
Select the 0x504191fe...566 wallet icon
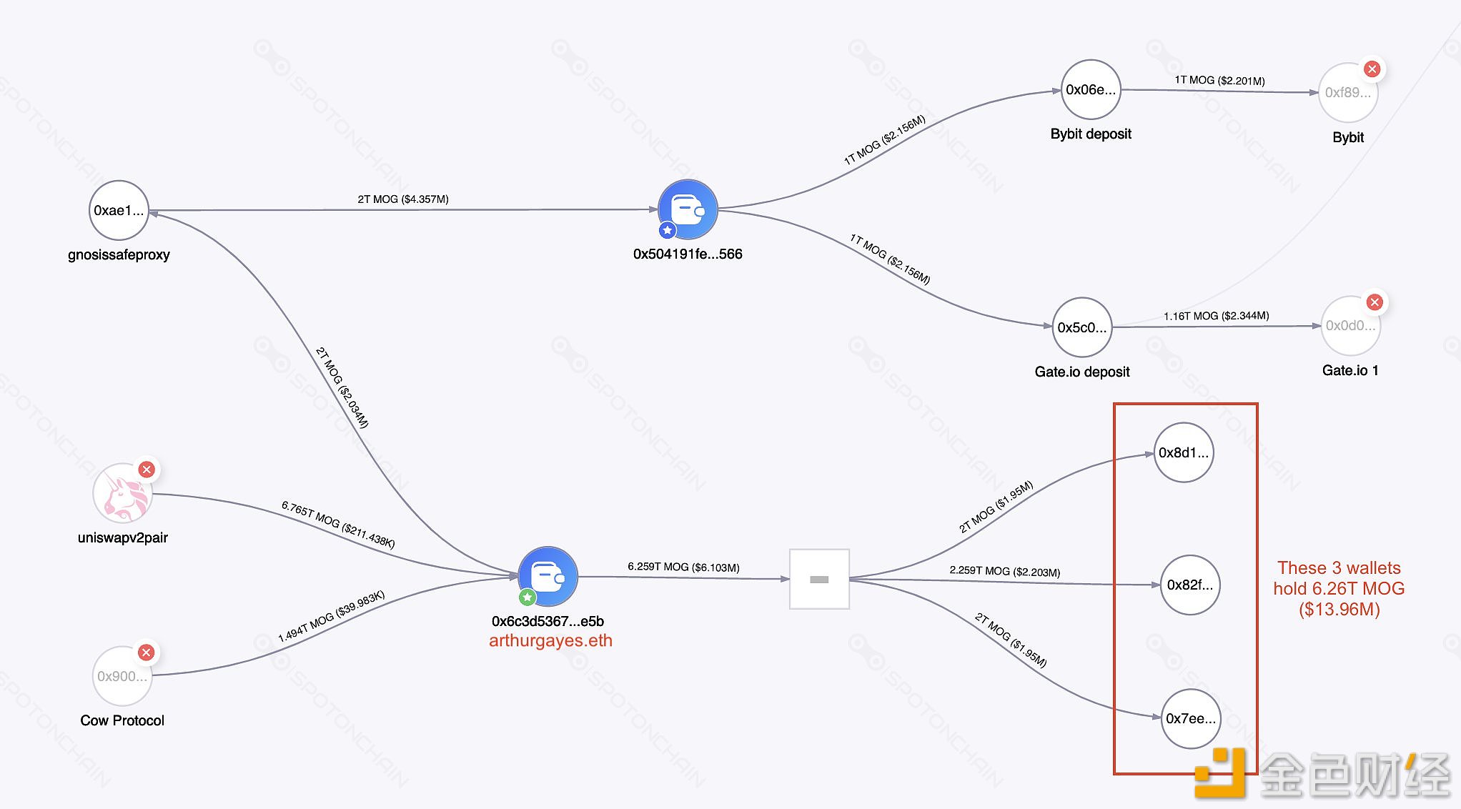click(x=688, y=209)
